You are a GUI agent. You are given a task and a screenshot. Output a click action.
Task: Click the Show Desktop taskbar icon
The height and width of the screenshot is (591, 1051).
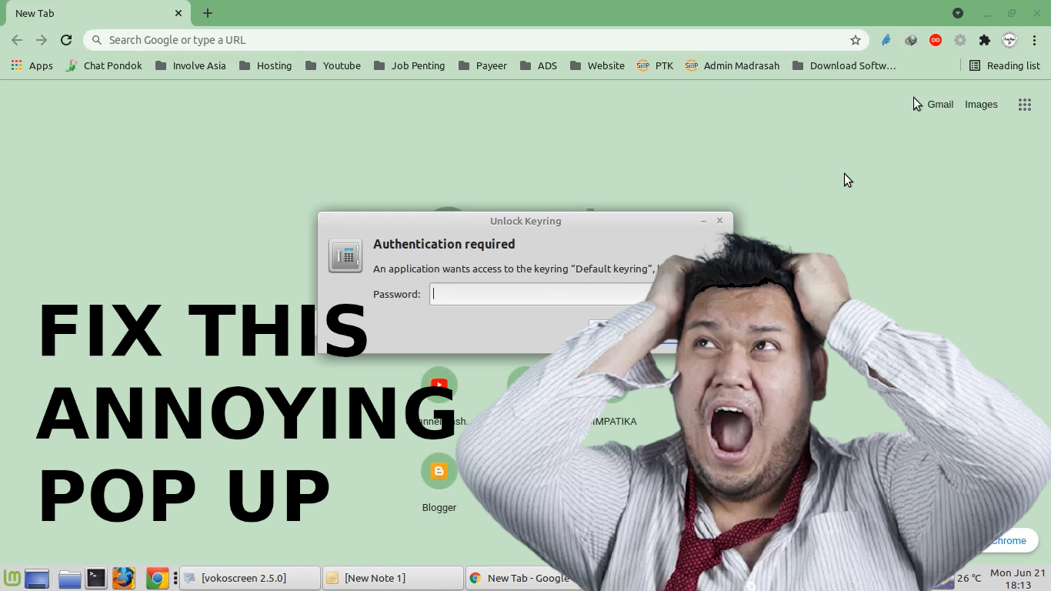(37, 578)
